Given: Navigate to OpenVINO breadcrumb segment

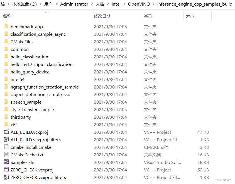Looking at the screenshot, I should click(139, 4).
